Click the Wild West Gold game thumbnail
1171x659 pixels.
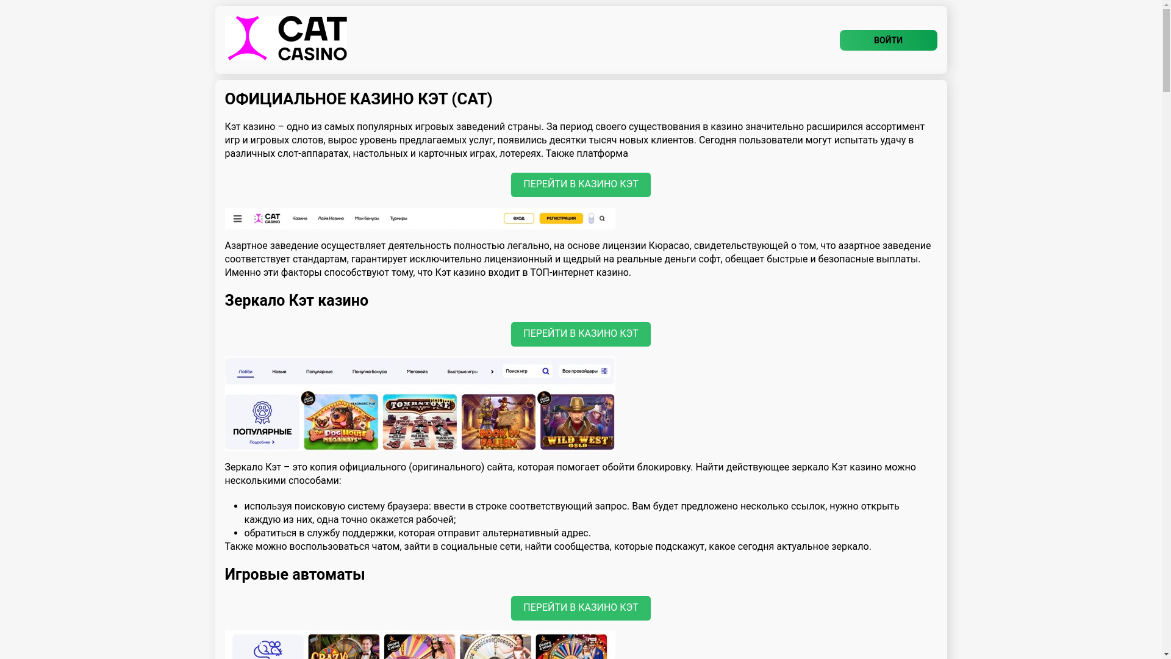pyautogui.click(x=577, y=422)
